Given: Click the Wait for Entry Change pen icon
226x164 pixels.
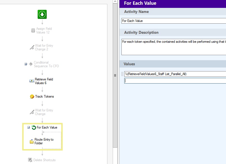Looking at the screenshot, I should point(32,112).
